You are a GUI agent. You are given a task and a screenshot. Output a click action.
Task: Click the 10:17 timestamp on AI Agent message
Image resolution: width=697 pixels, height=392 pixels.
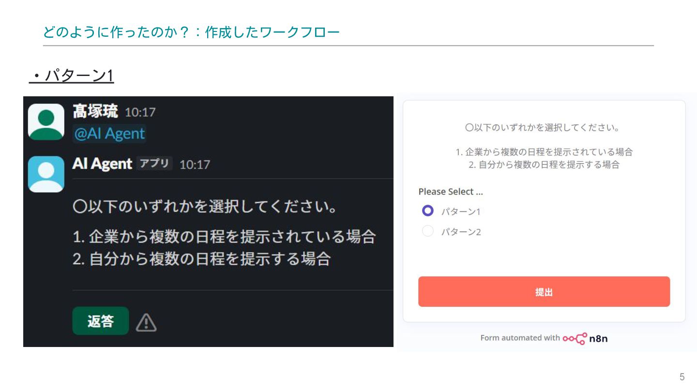(195, 165)
